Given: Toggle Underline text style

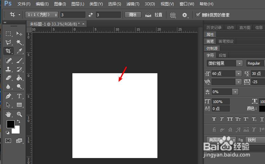Looking at the screenshot, I should 262,119.
